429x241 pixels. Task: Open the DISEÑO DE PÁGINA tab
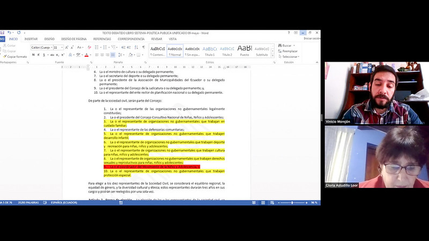tap(74, 39)
